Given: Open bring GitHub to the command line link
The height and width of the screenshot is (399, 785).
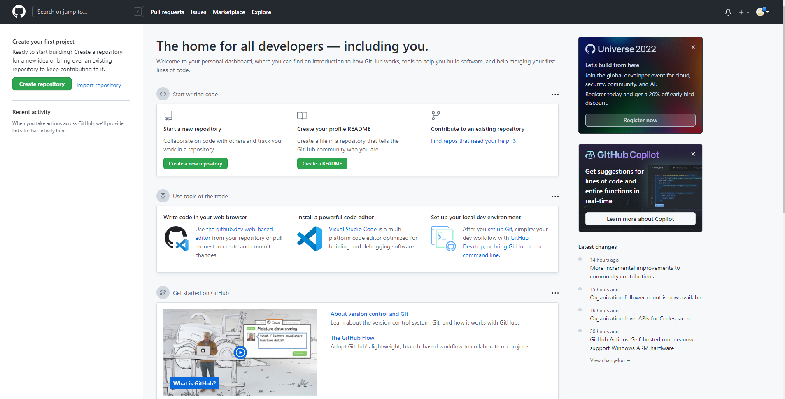Looking at the screenshot, I should click(503, 251).
